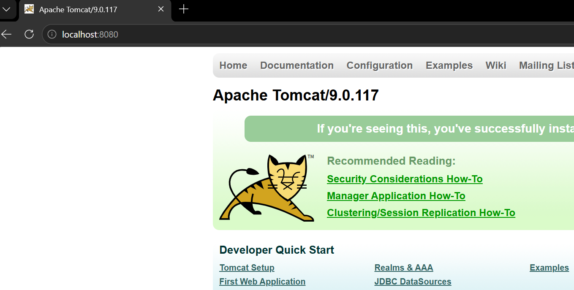Reload the page with the refresh icon
This screenshot has height=290, width=574.
pyautogui.click(x=29, y=34)
